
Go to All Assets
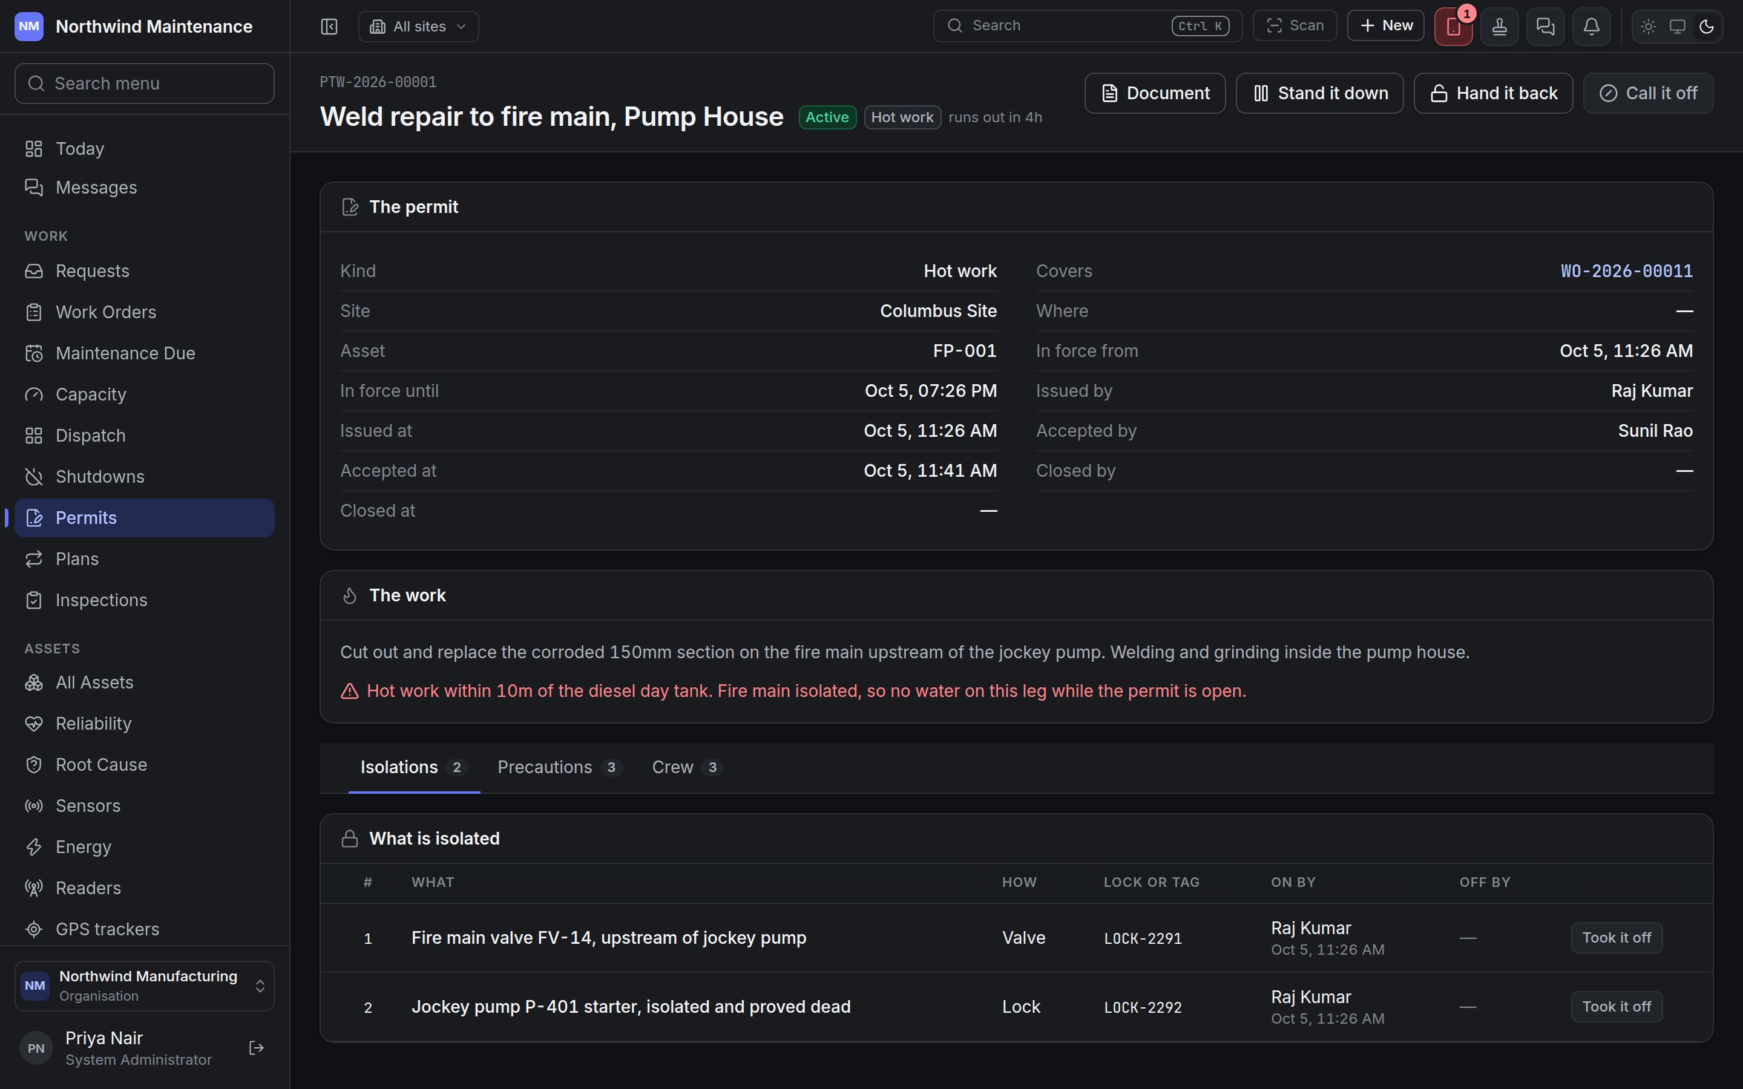144,682
